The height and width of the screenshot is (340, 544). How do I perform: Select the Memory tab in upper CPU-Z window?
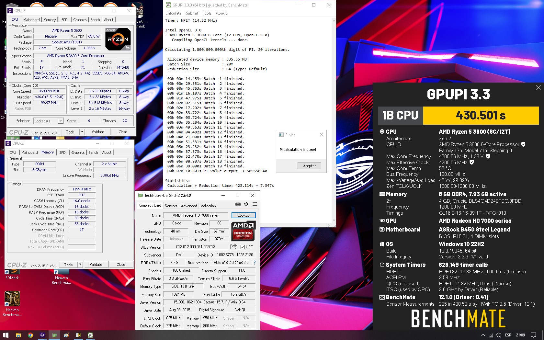[x=50, y=20]
